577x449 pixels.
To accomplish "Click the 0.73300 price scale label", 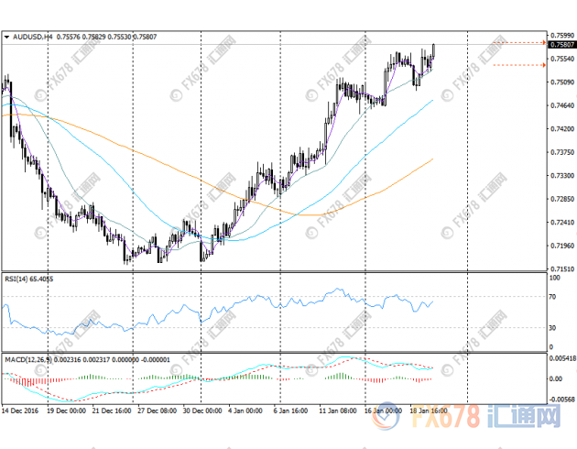I will pyautogui.click(x=561, y=175).
